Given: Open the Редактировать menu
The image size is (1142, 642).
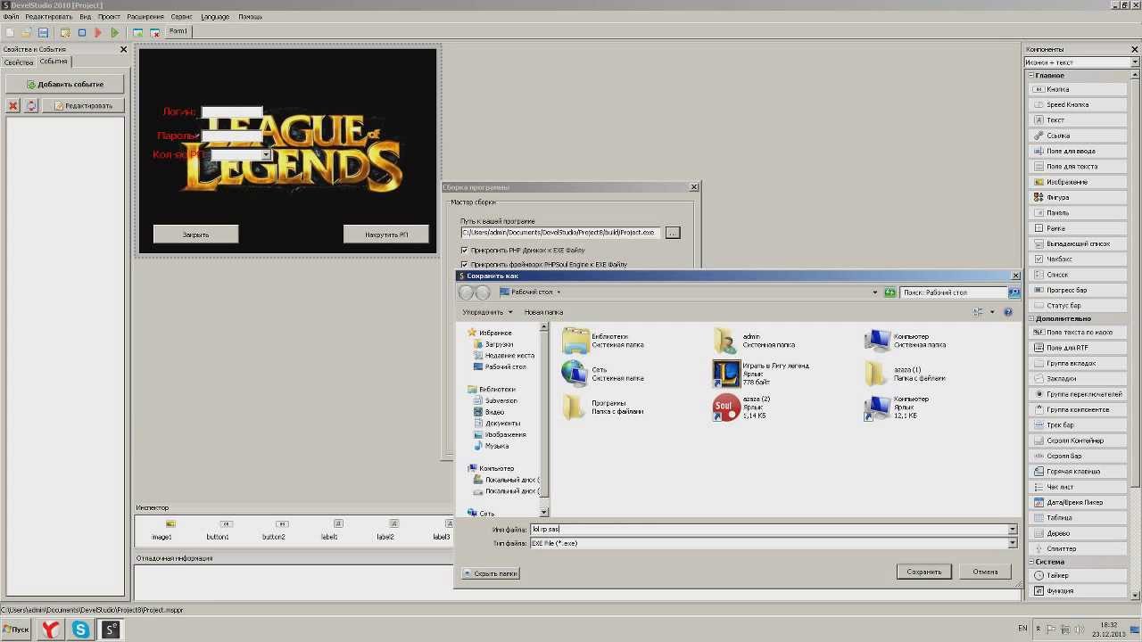Looking at the screenshot, I should 49,17.
